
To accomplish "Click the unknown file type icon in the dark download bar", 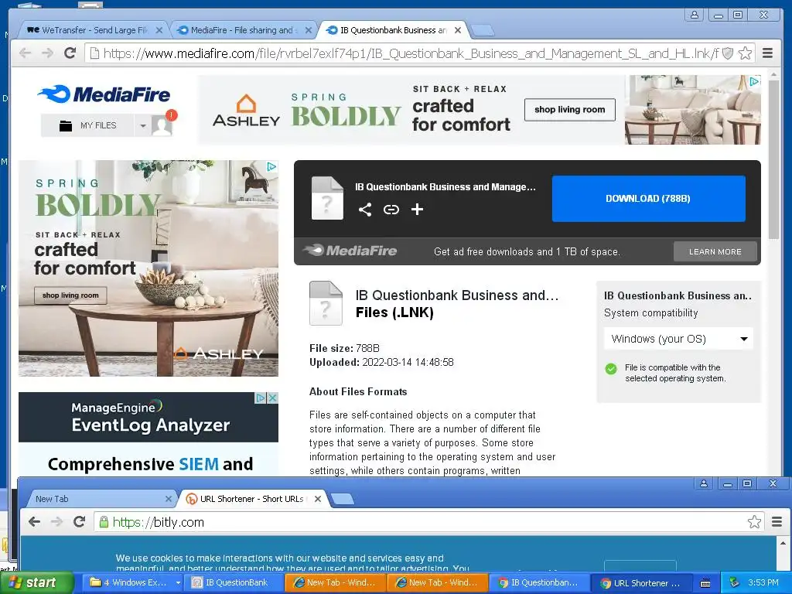I will pos(327,198).
